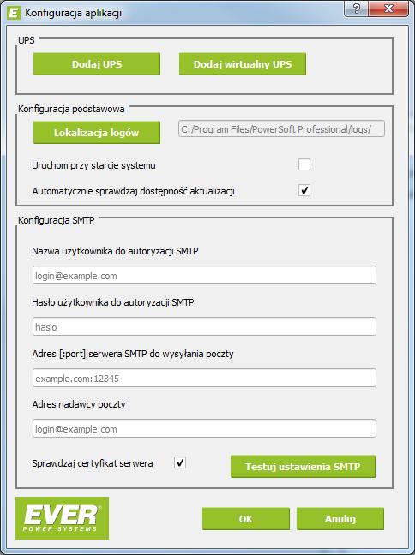Image resolution: width=415 pixels, height=555 pixels.
Task: Click the Konfiguracja podstawowa group label
Action: pyautogui.click(x=71, y=109)
